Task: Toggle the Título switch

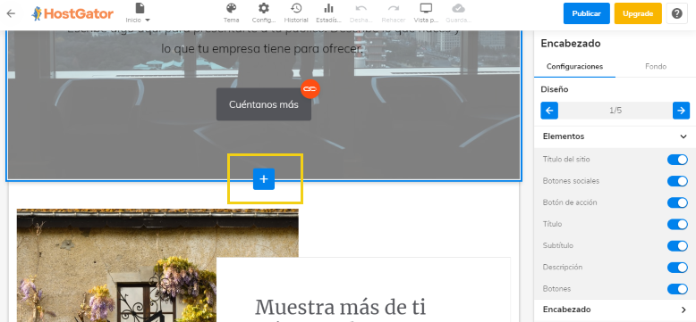Action: click(677, 224)
